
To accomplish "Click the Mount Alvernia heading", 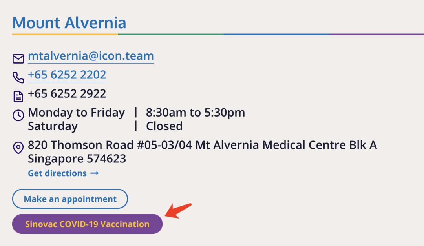I will (x=69, y=23).
